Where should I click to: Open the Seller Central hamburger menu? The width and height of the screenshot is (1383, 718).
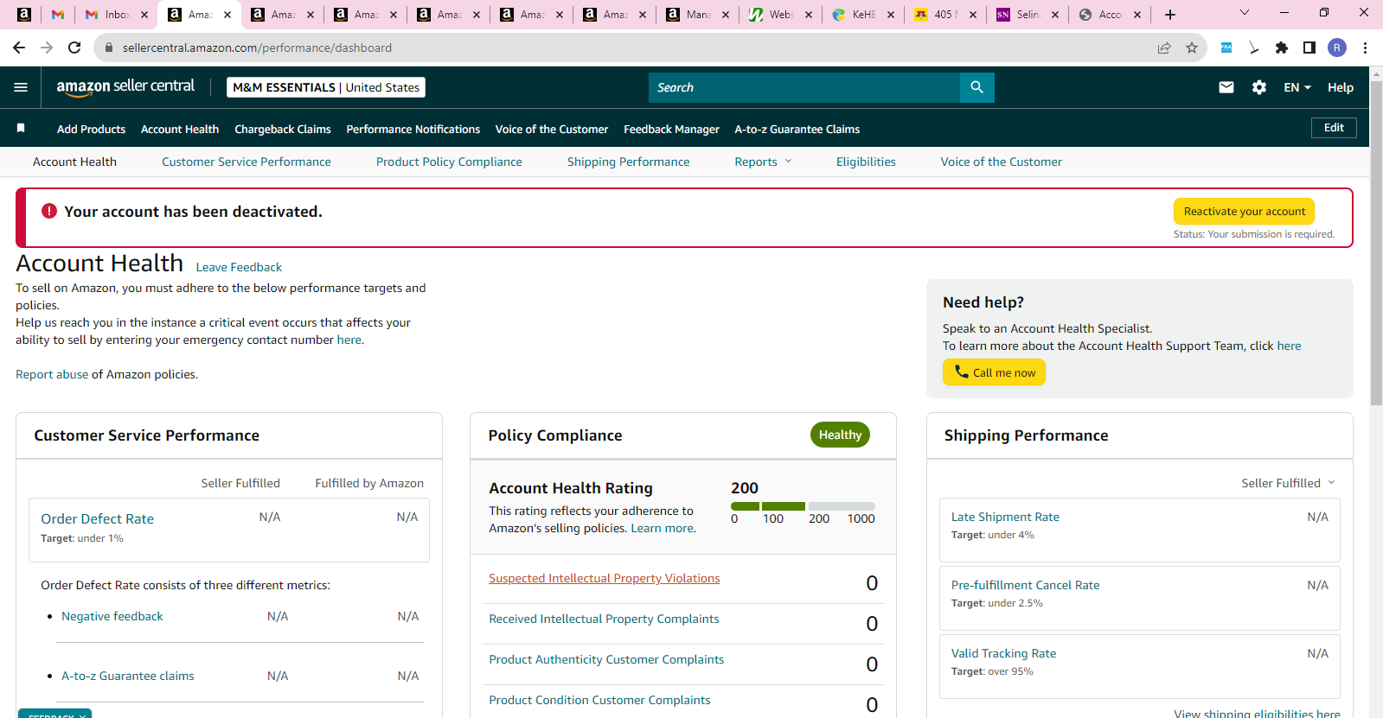tap(21, 87)
